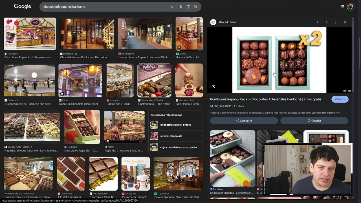Screen dimensions: 361x203
Task: Open search by image camera icon
Action: pyautogui.click(x=188, y=7)
